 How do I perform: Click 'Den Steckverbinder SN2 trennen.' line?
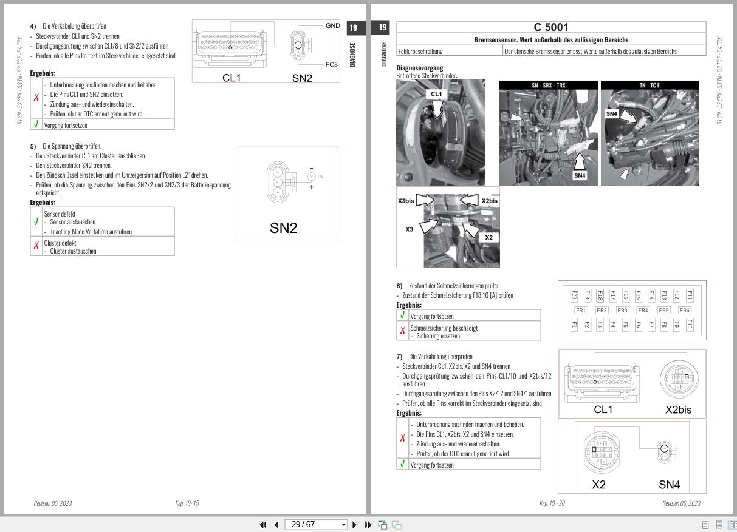[x=74, y=166]
